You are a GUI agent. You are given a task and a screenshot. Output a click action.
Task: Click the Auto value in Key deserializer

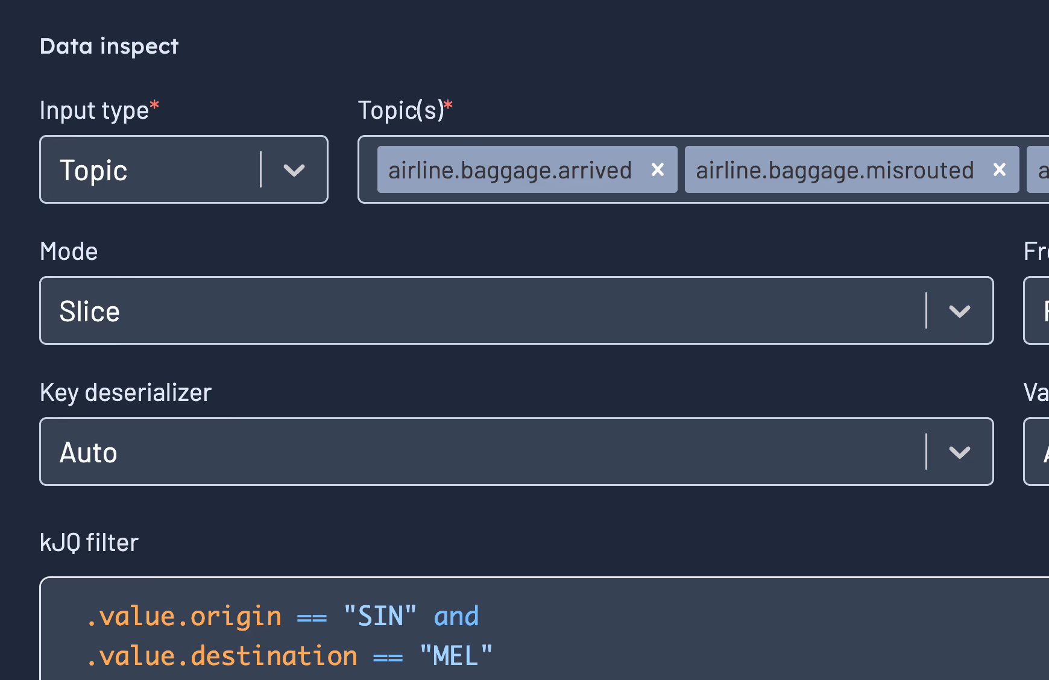[x=88, y=453]
